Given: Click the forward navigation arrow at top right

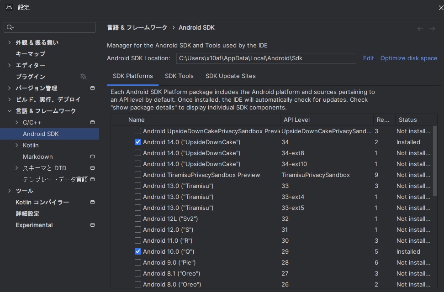Looking at the screenshot, I should coord(432,28).
